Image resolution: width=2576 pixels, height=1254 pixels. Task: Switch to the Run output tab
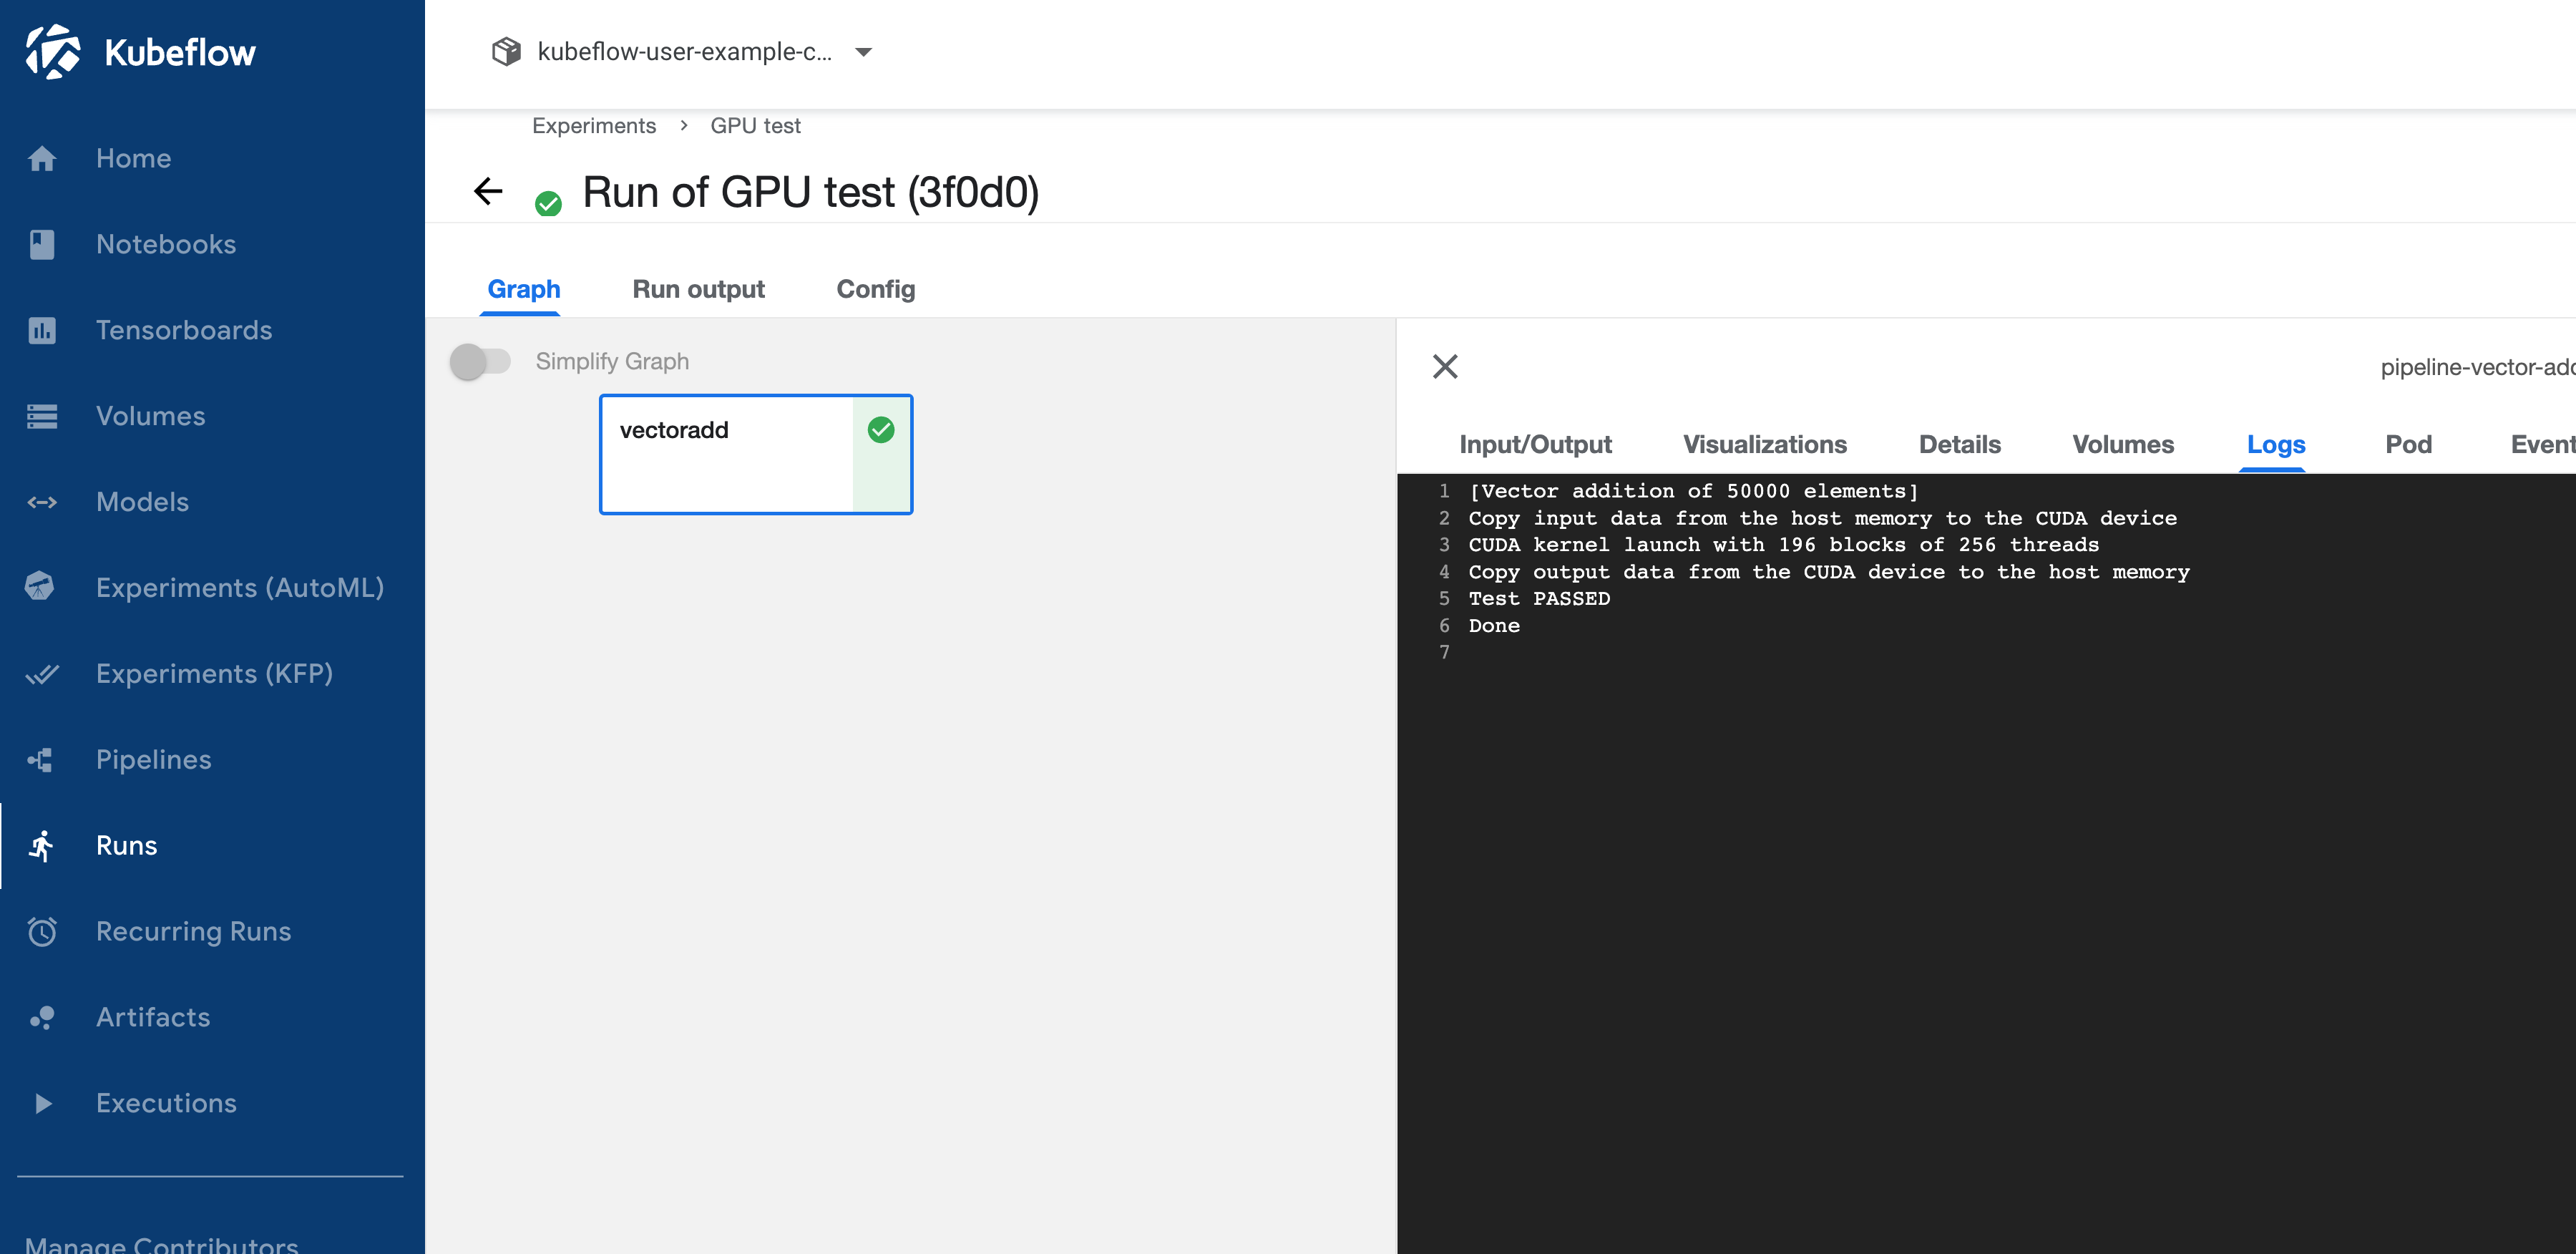pos(698,289)
